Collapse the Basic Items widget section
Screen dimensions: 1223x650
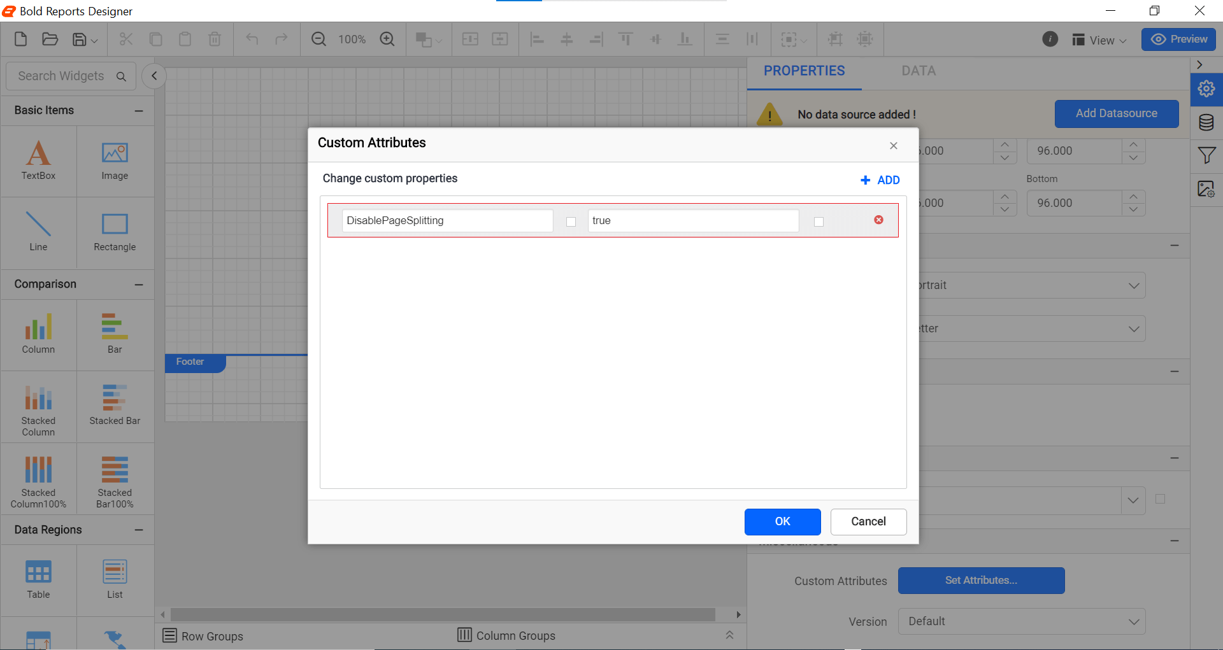pos(139,110)
